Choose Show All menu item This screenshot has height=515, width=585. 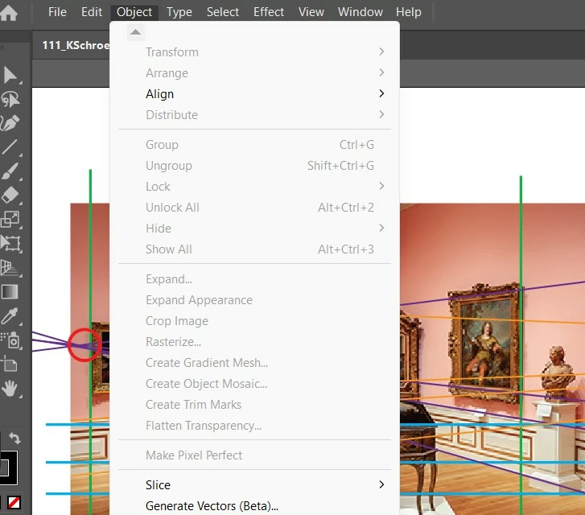255,249
